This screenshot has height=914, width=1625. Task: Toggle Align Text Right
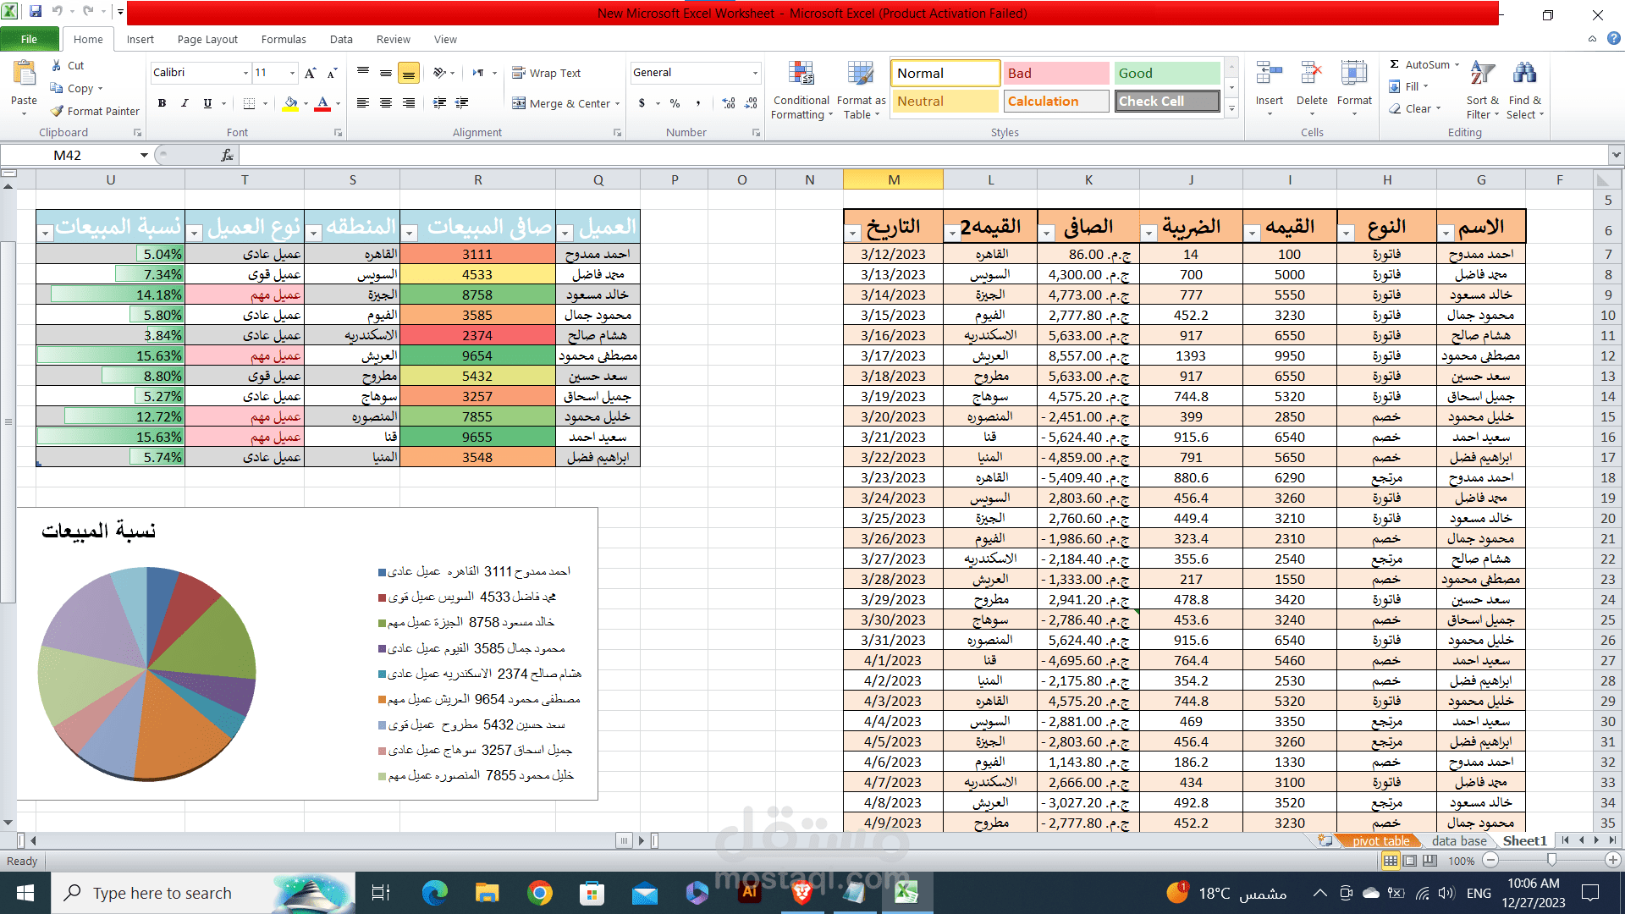click(409, 103)
